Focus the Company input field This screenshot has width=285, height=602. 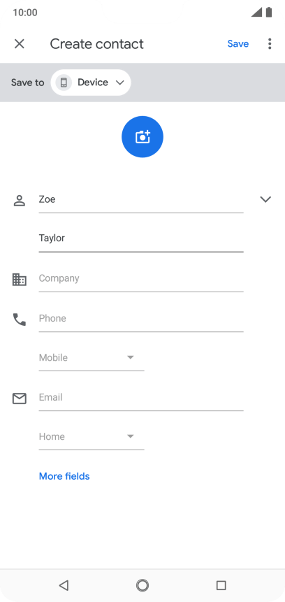click(141, 279)
